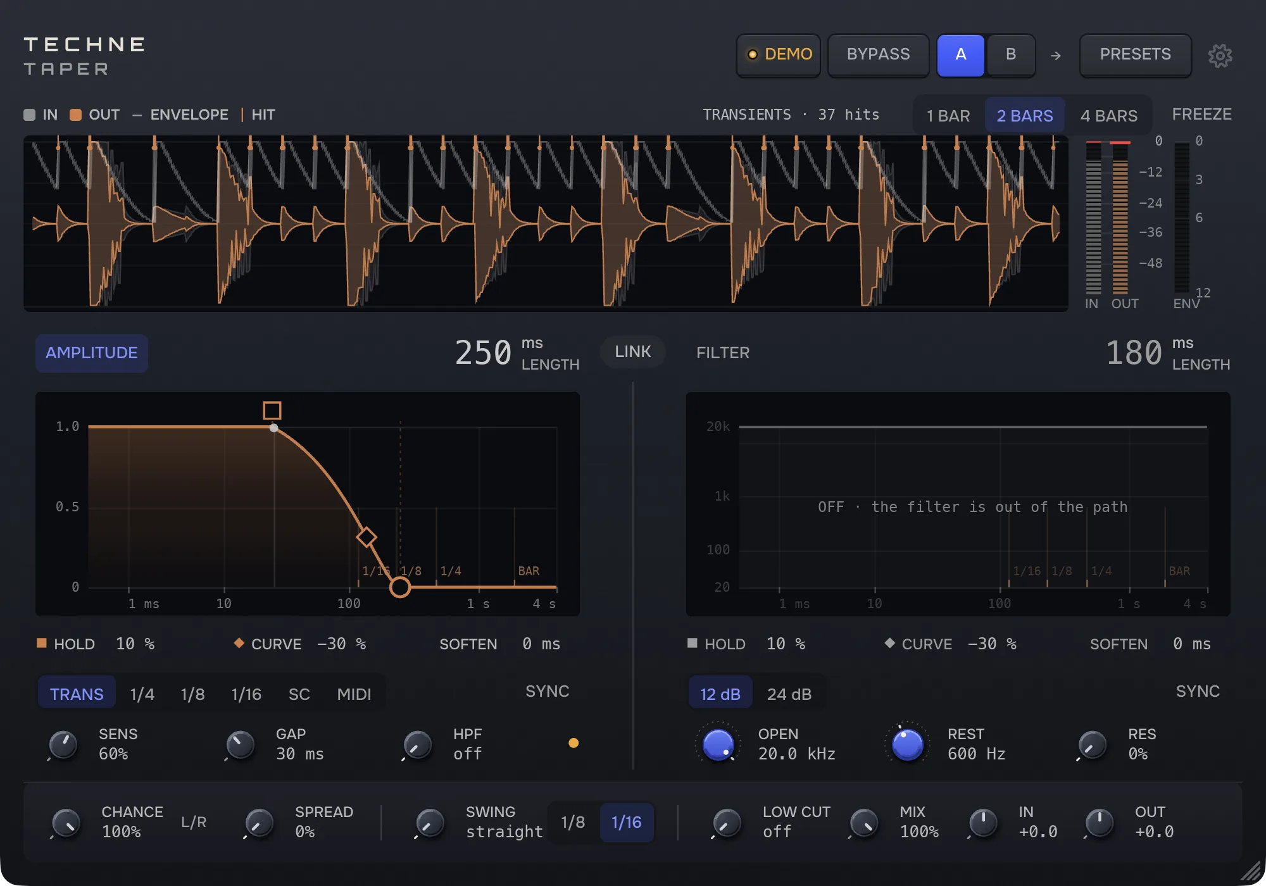Click the HPF knob

click(418, 744)
